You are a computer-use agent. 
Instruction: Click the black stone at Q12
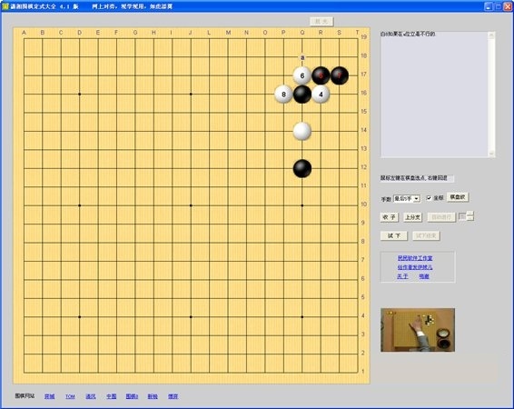301,168
